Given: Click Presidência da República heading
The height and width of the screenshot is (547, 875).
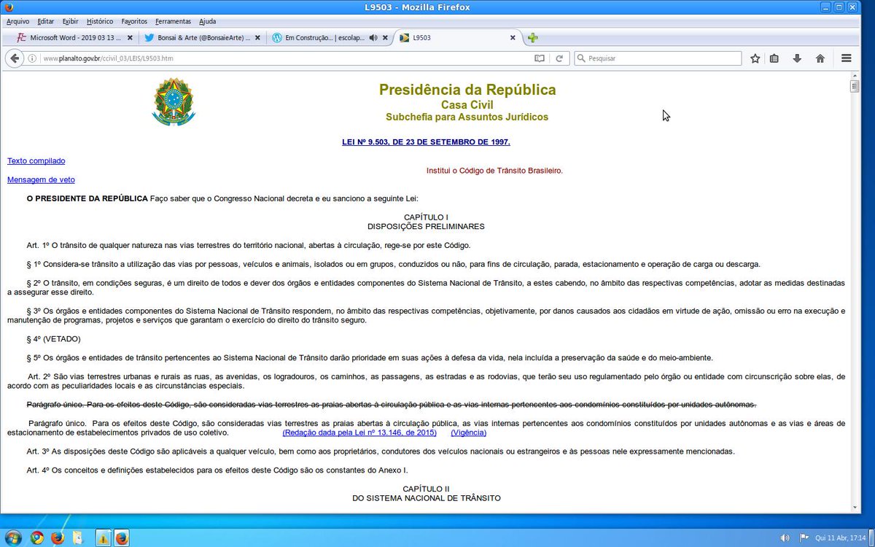Looking at the screenshot, I should pos(467,90).
